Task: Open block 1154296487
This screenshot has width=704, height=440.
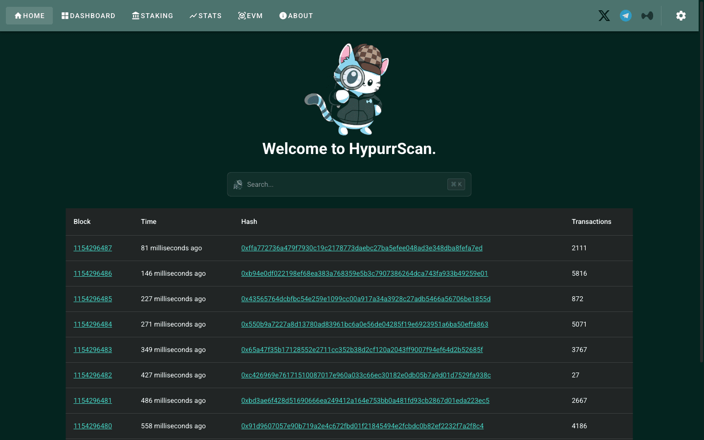Action: (x=93, y=248)
